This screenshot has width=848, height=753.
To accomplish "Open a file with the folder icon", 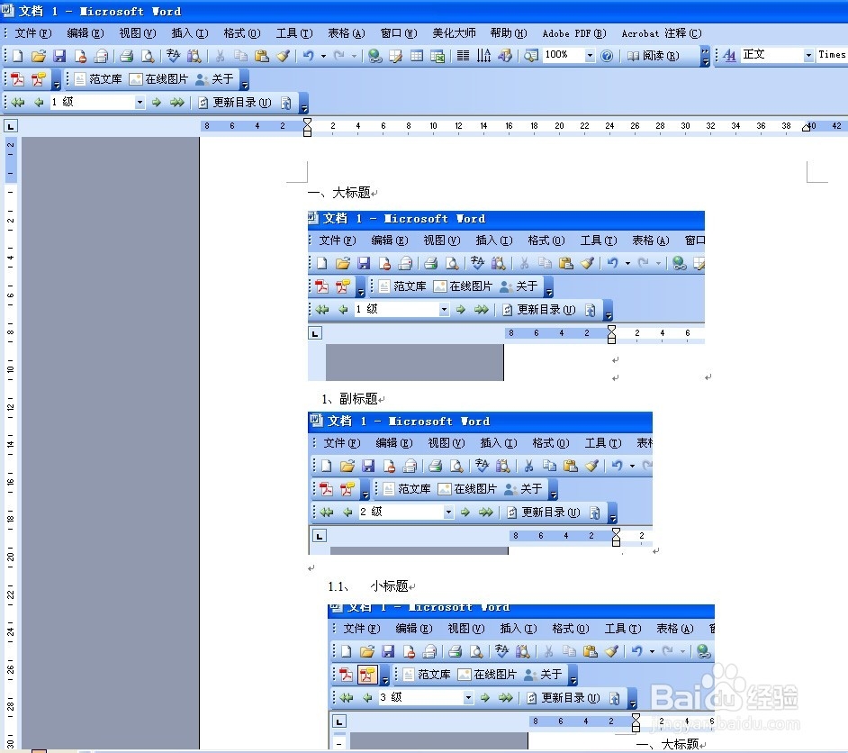I will [x=38, y=56].
